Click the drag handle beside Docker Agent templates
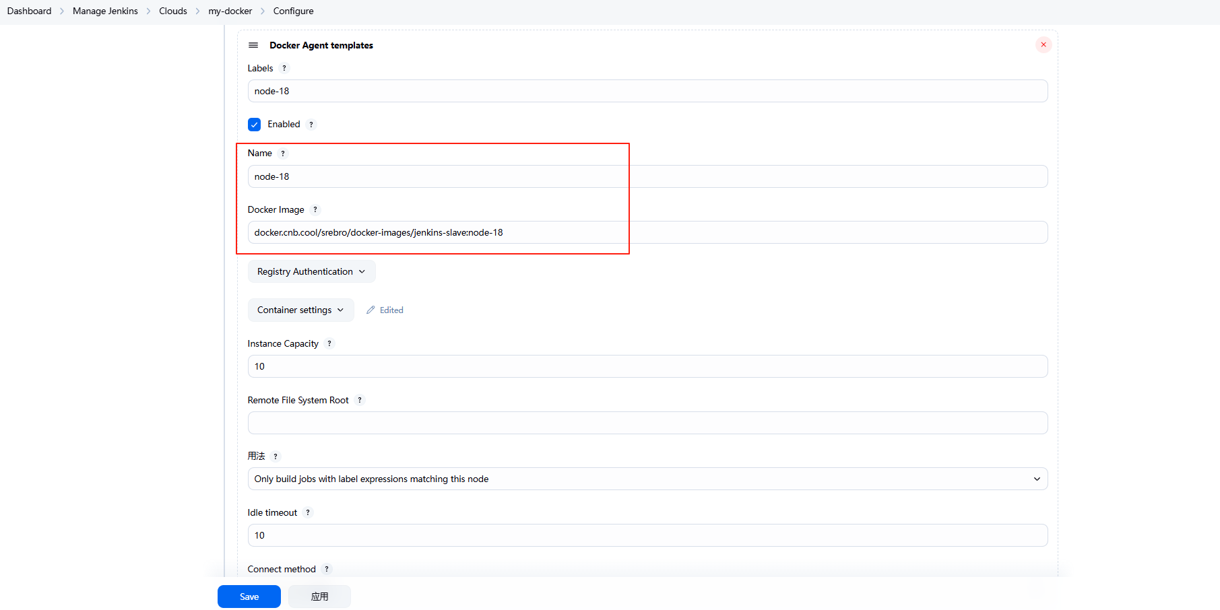This screenshot has width=1220, height=610. click(x=253, y=45)
